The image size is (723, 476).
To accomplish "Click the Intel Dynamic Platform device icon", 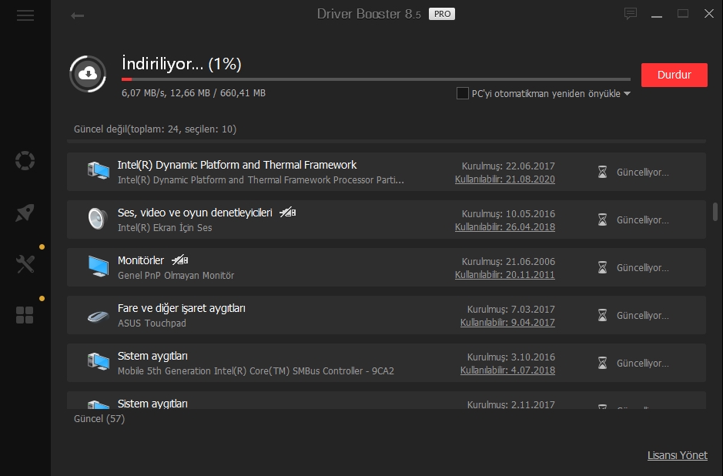I will coord(99,171).
